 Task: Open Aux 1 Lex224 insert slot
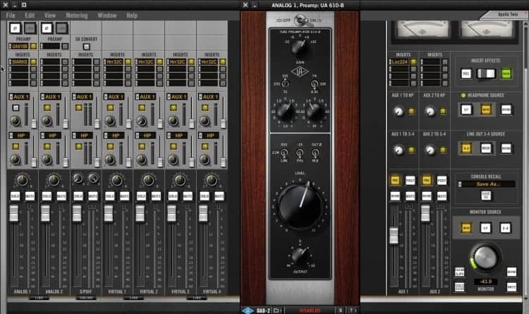[x=399, y=62]
